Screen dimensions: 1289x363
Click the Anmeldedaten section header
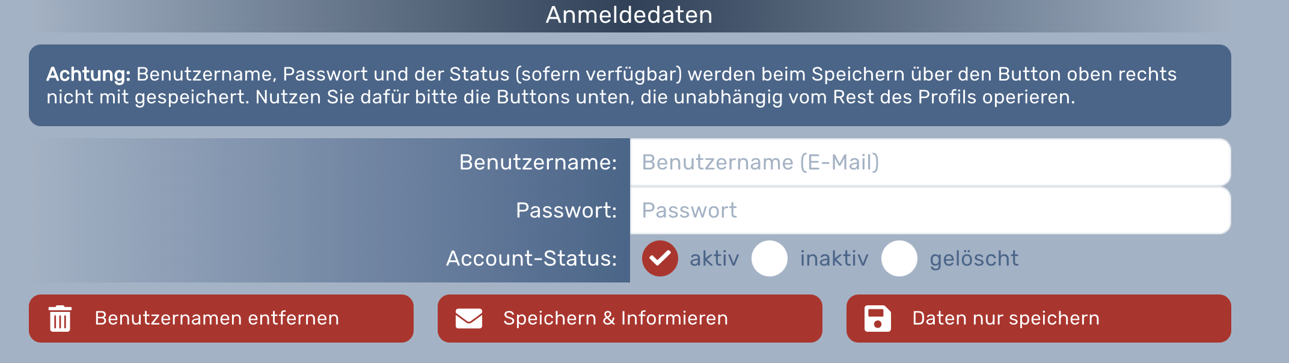tap(629, 15)
